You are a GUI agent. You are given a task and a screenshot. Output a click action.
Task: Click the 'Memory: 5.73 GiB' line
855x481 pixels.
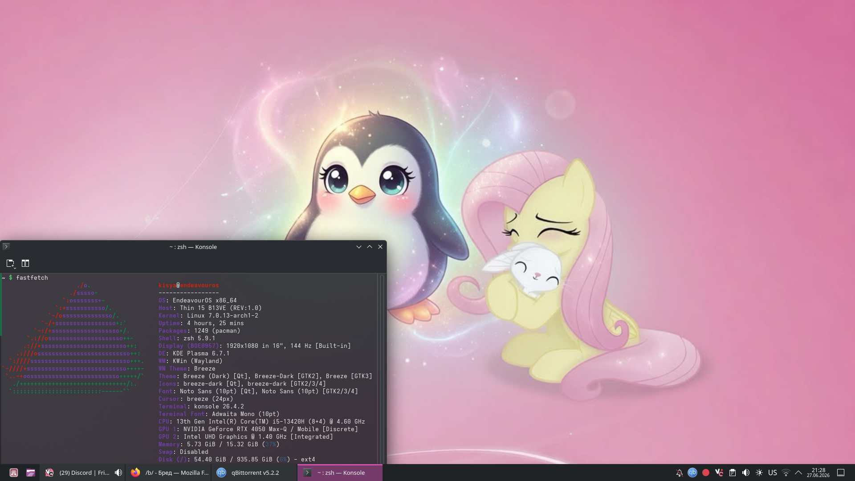(219, 444)
